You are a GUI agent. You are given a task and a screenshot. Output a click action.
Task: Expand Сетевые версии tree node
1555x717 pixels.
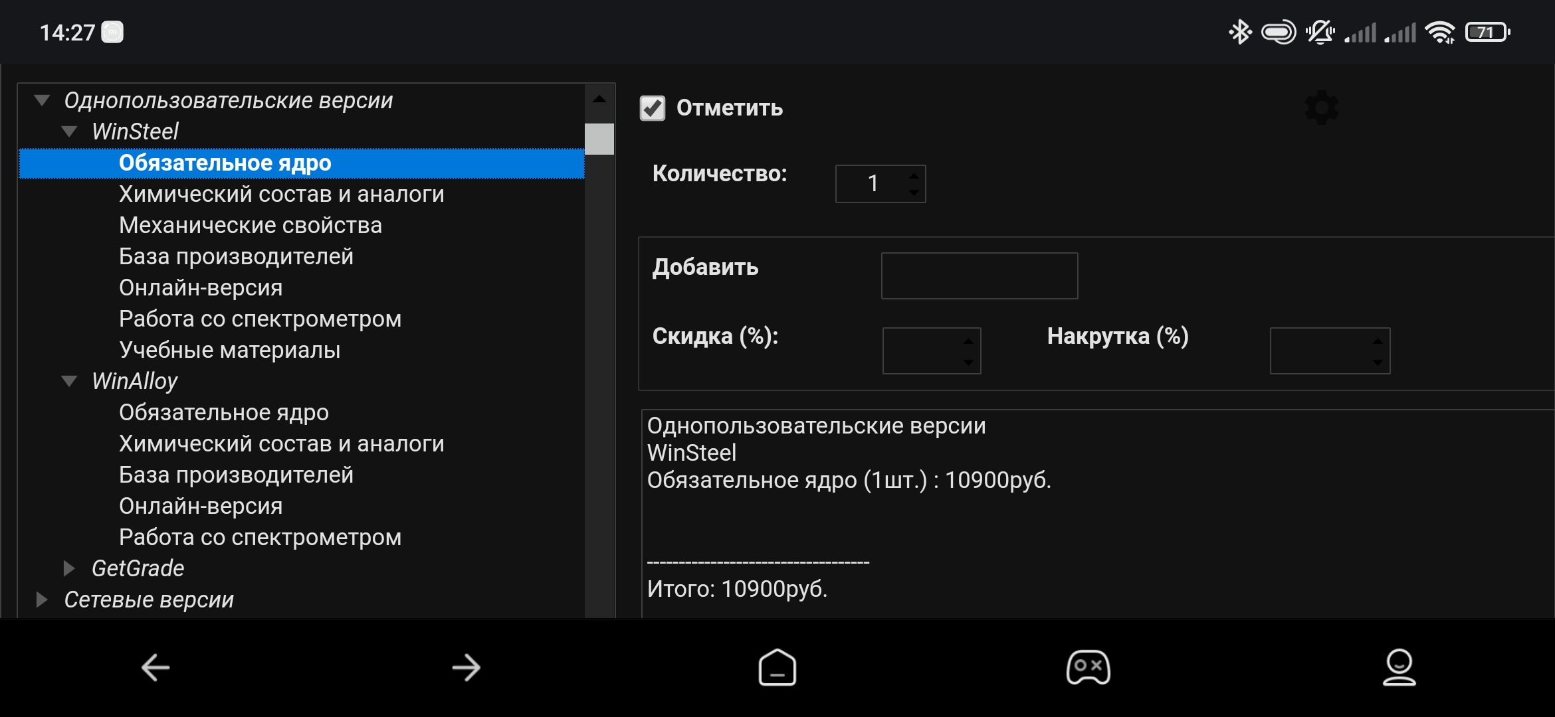tap(43, 599)
